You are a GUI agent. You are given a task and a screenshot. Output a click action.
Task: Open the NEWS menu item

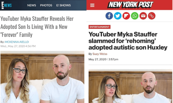click(x=32, y=5)
